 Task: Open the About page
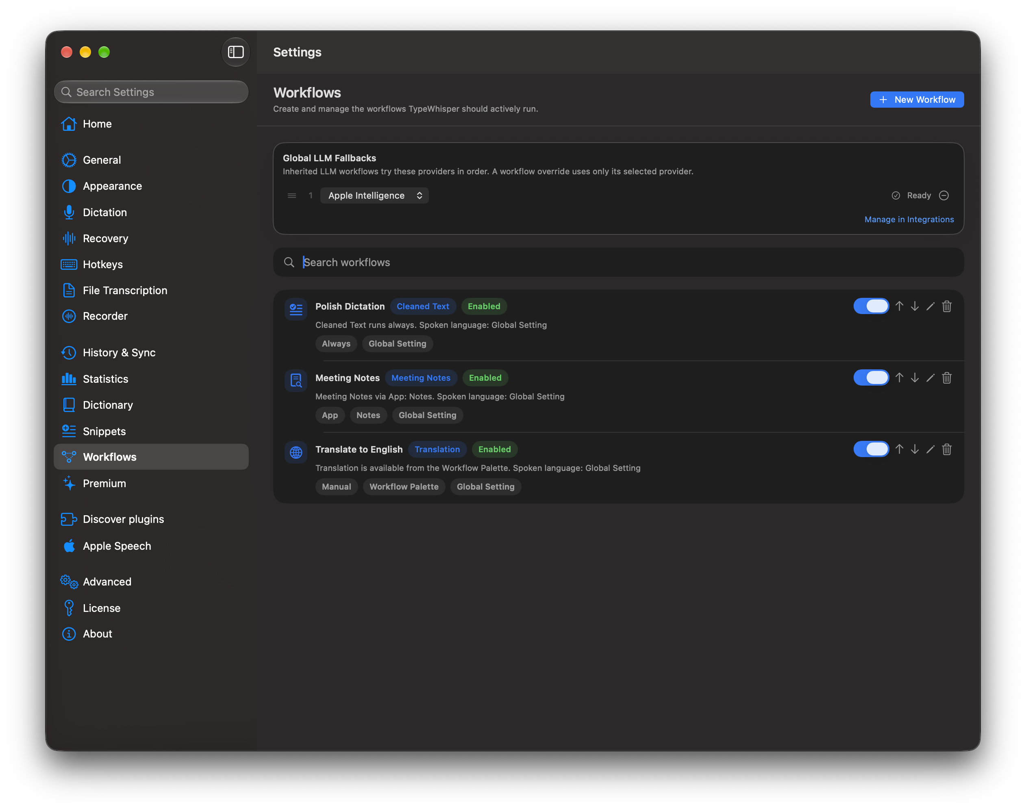tap(151, 634)
